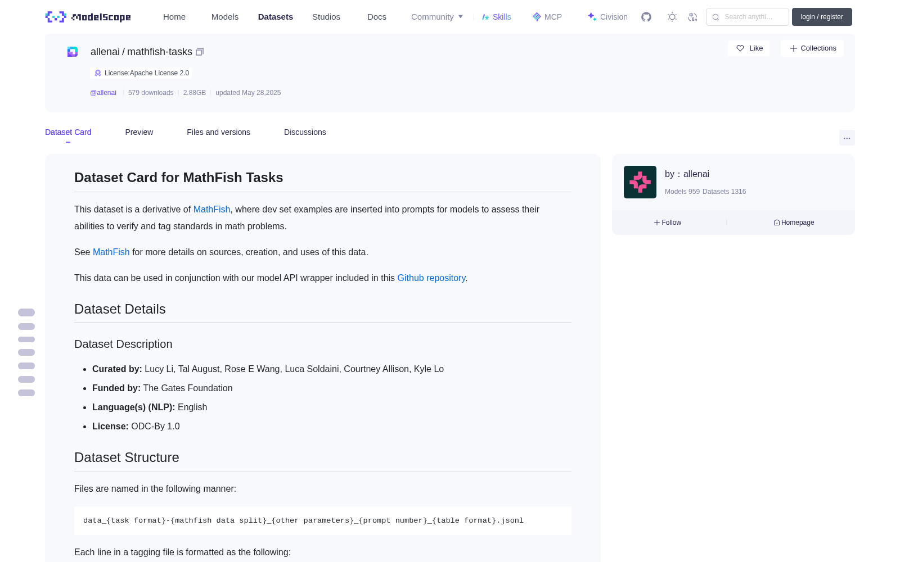Open the ModelScope logo homepage
The width and height of the screenshot is (900, 562).
pos(88,17)
